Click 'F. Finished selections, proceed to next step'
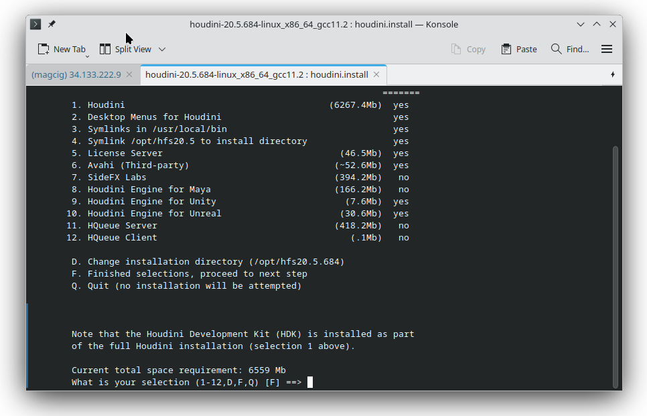This screenshot has width=647, height=416. pos(190,274)
